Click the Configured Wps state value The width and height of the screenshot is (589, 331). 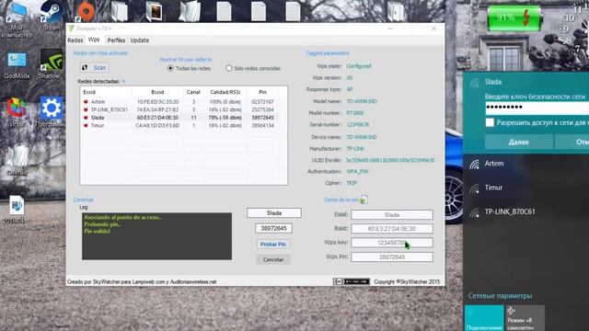click(x=359, y=66)
